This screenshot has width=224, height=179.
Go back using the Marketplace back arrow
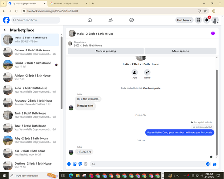click(5, 30)
